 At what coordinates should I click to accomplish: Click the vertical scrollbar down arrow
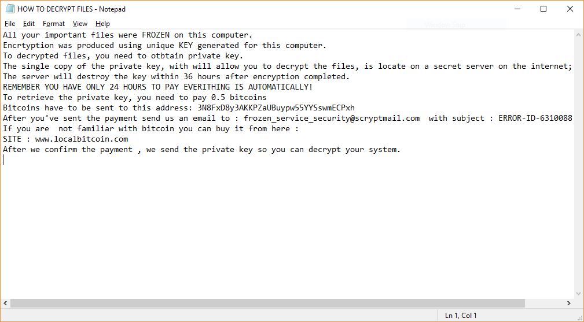(x=578, y=293)
